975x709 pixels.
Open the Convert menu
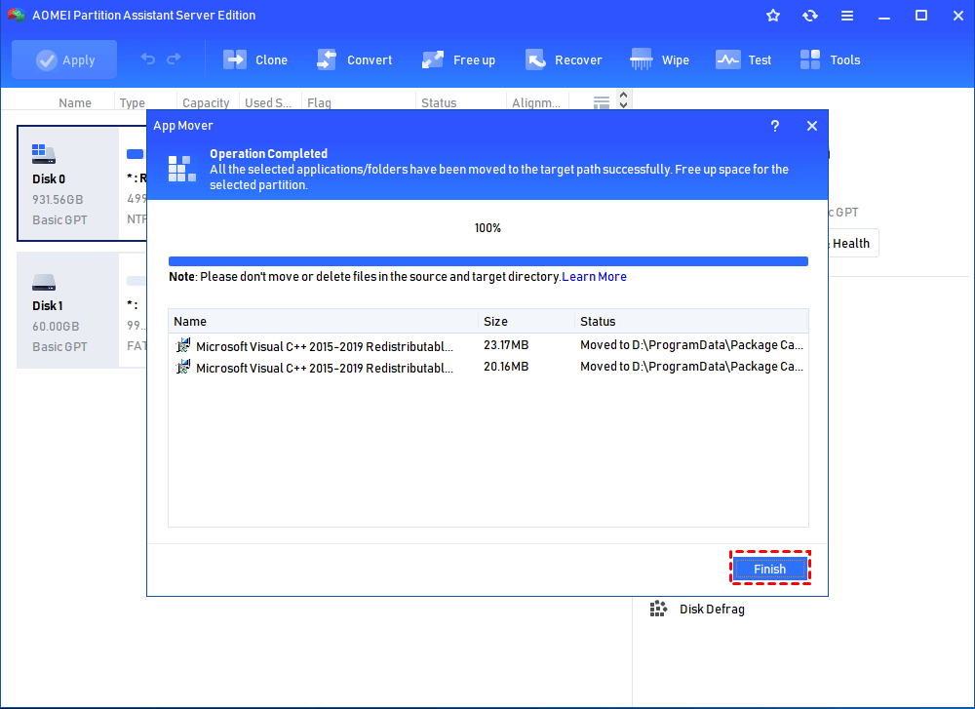tap(355, 59)
